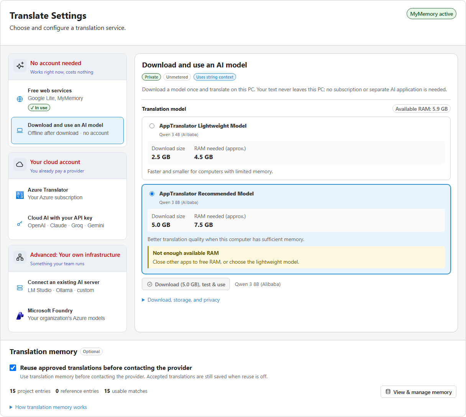
Task: Click the globe icon for Free web services
Action: click(x=20, y=99)
